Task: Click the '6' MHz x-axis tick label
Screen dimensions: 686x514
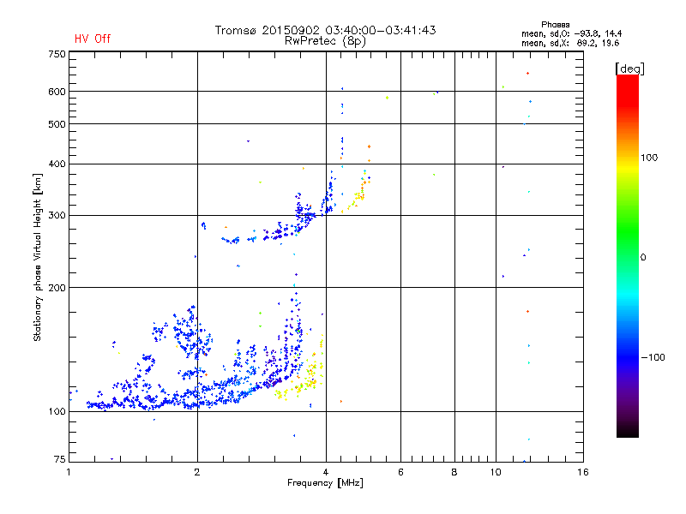Action: click(400, 472)
